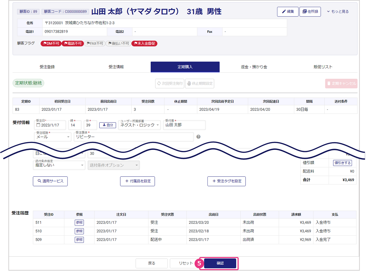Toggle the DM不可 customer flag

[x=51, y=44]
